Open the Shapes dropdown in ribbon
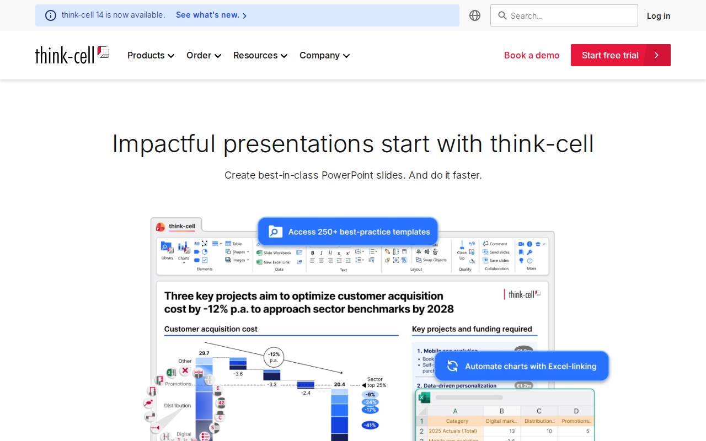 pyautogui.click(x=237, y=252)
